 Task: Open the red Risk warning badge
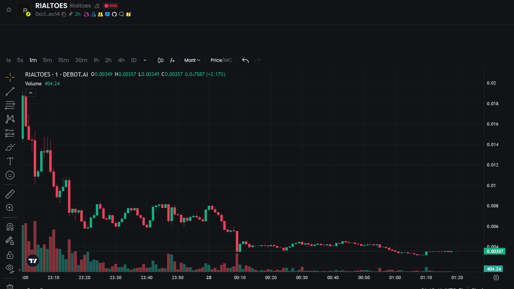tap(111, 6)
